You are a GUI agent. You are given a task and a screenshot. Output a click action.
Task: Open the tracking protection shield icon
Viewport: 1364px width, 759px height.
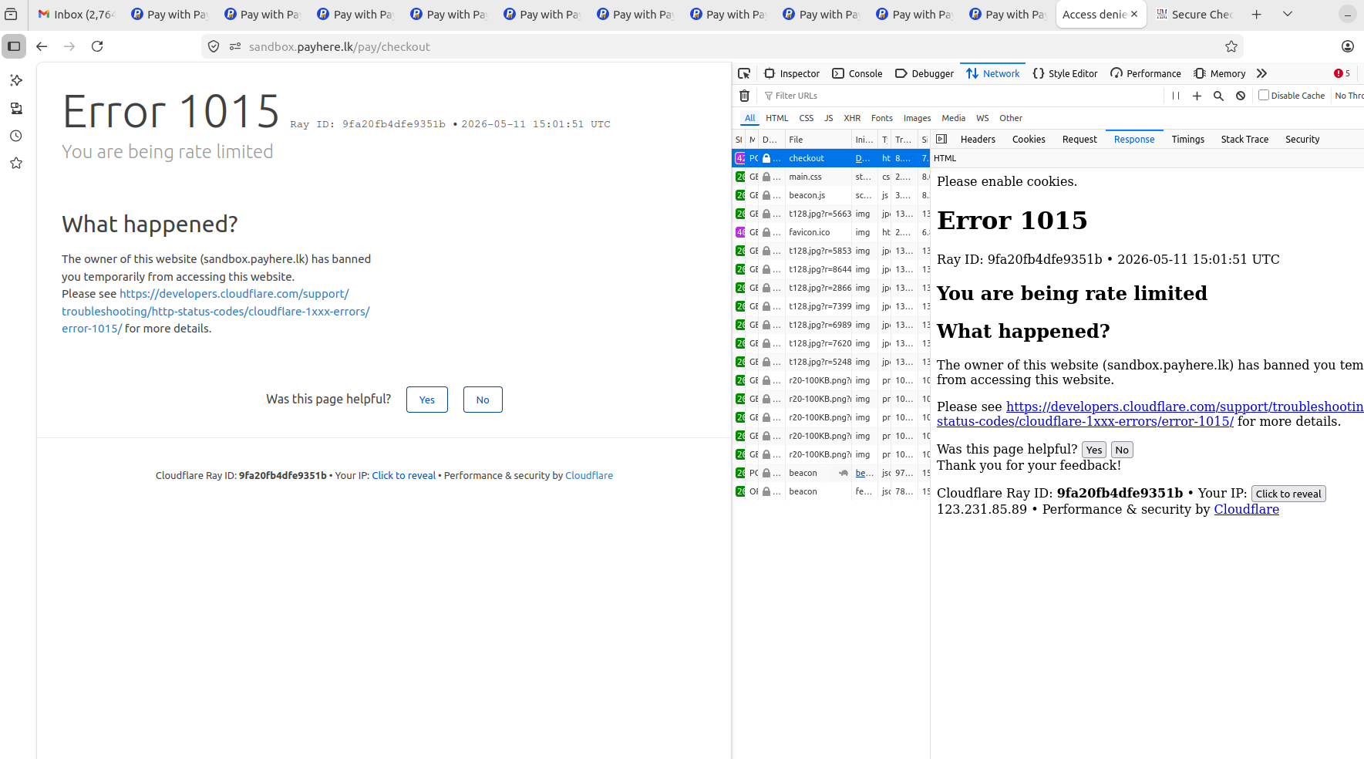pyautogui.click(x=214, y=46)
